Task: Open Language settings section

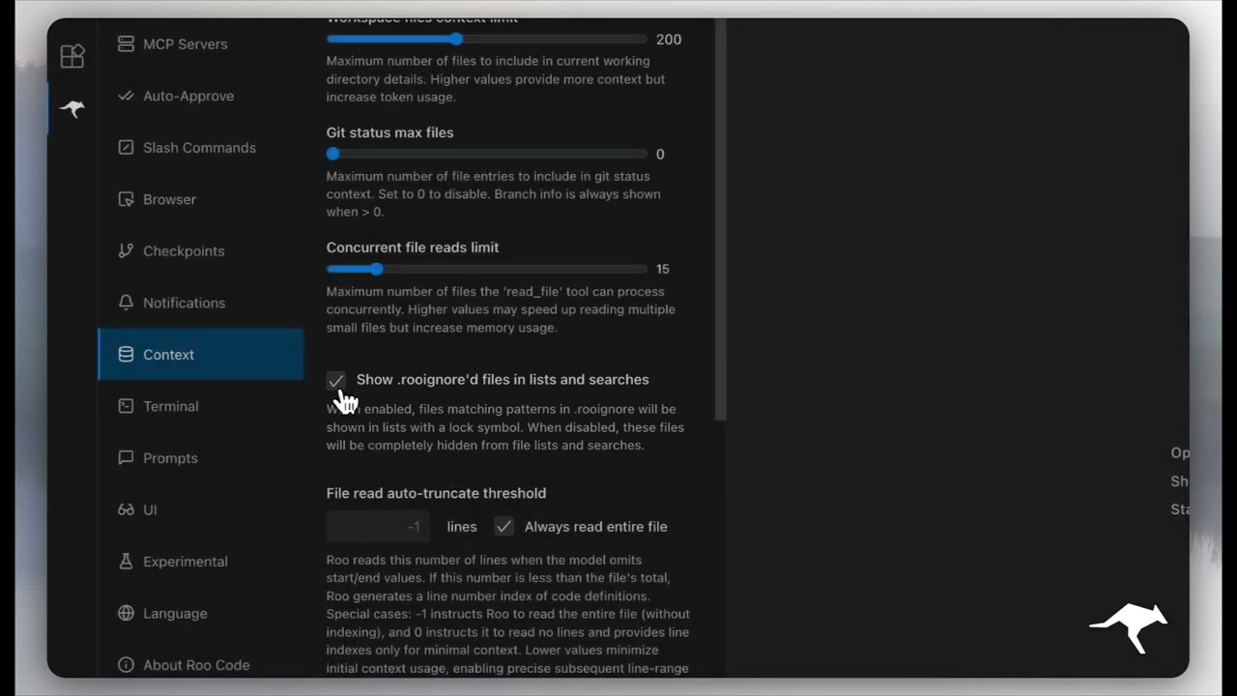Action: [x=201, y=613]
